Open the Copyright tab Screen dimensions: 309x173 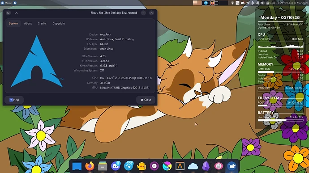59,23
